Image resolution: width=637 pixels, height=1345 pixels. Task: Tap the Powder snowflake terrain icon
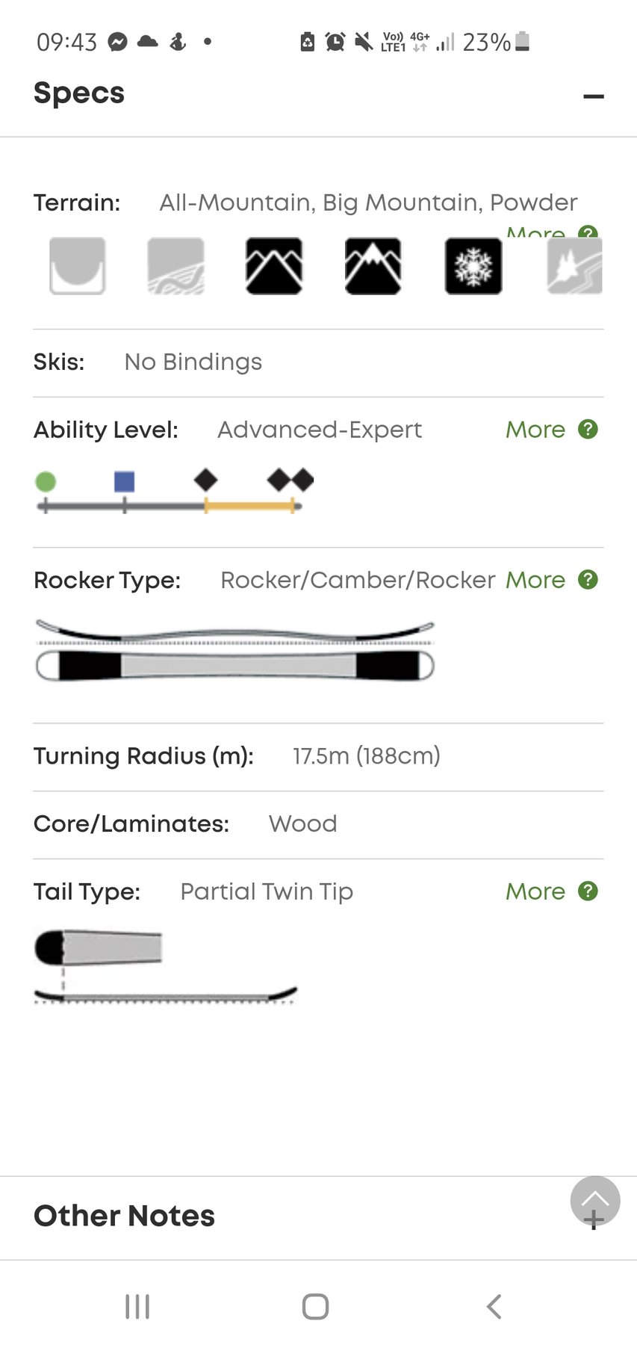(x=473, y=266)
